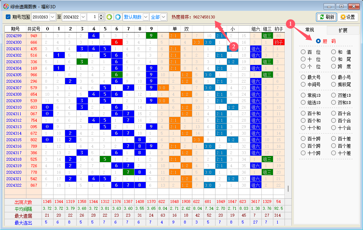363x230 pixels.
Task: Click period 2024310 in 期号 column
Action: [x=14, y=107]
